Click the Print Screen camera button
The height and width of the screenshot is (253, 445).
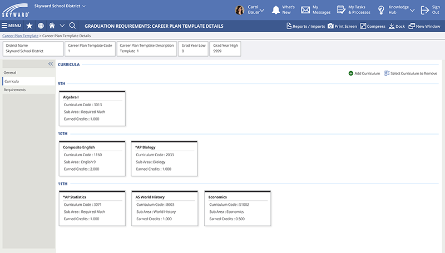coord(342,26)
